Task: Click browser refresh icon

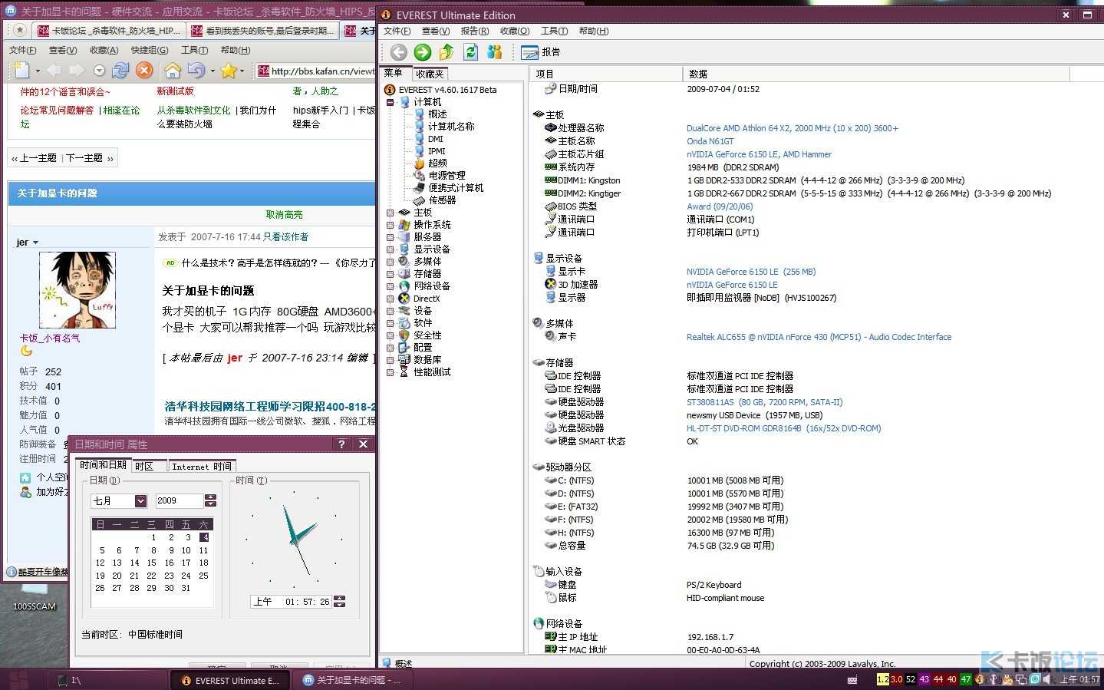Action: 120,71
